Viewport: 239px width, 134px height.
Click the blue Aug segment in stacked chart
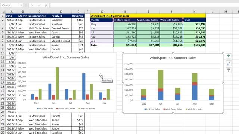tap(195, 93)
